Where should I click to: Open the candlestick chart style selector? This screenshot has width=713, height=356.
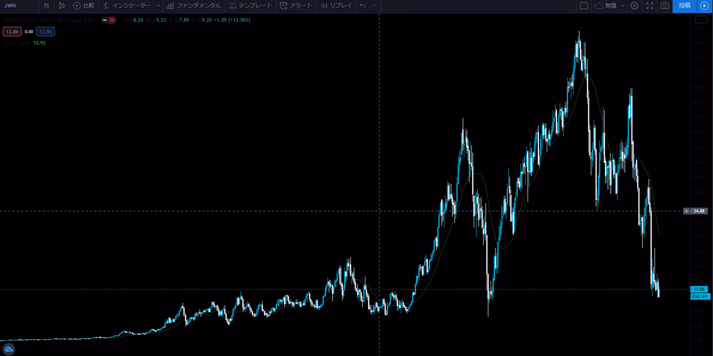click(x=61, y=6)
